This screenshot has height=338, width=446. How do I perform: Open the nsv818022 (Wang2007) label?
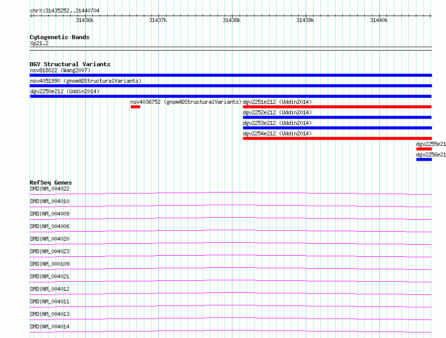tap(60, 70)
